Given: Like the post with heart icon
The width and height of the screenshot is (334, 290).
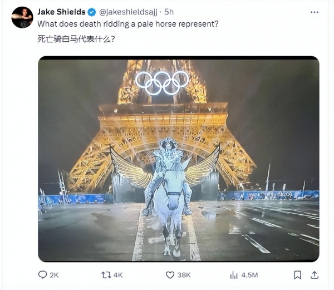Looking at the screenshot, I should click(170, 275).
